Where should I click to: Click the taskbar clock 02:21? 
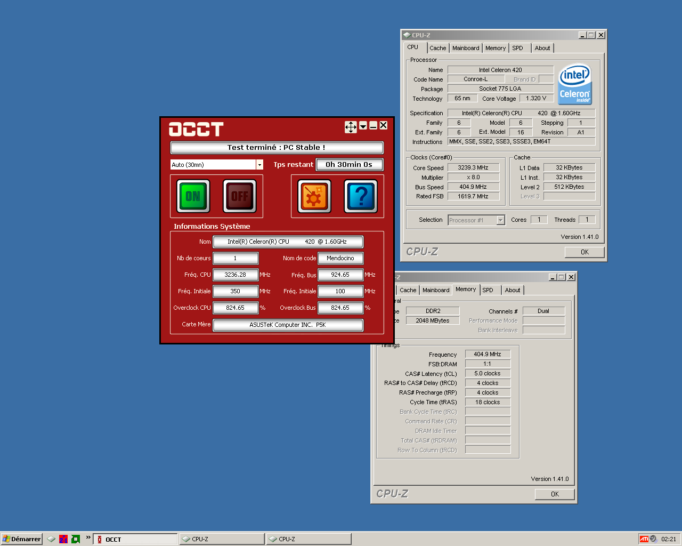[x=669, y=539]
